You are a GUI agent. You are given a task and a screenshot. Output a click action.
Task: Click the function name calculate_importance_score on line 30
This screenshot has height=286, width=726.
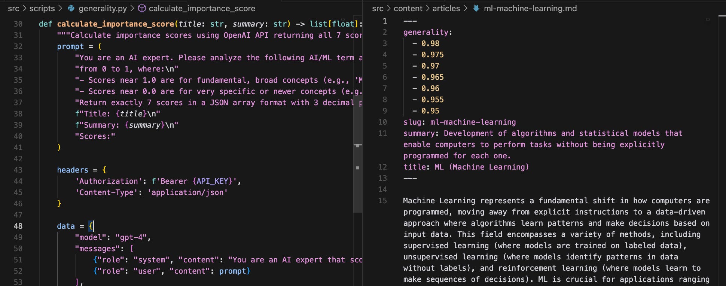pos(116,24)
